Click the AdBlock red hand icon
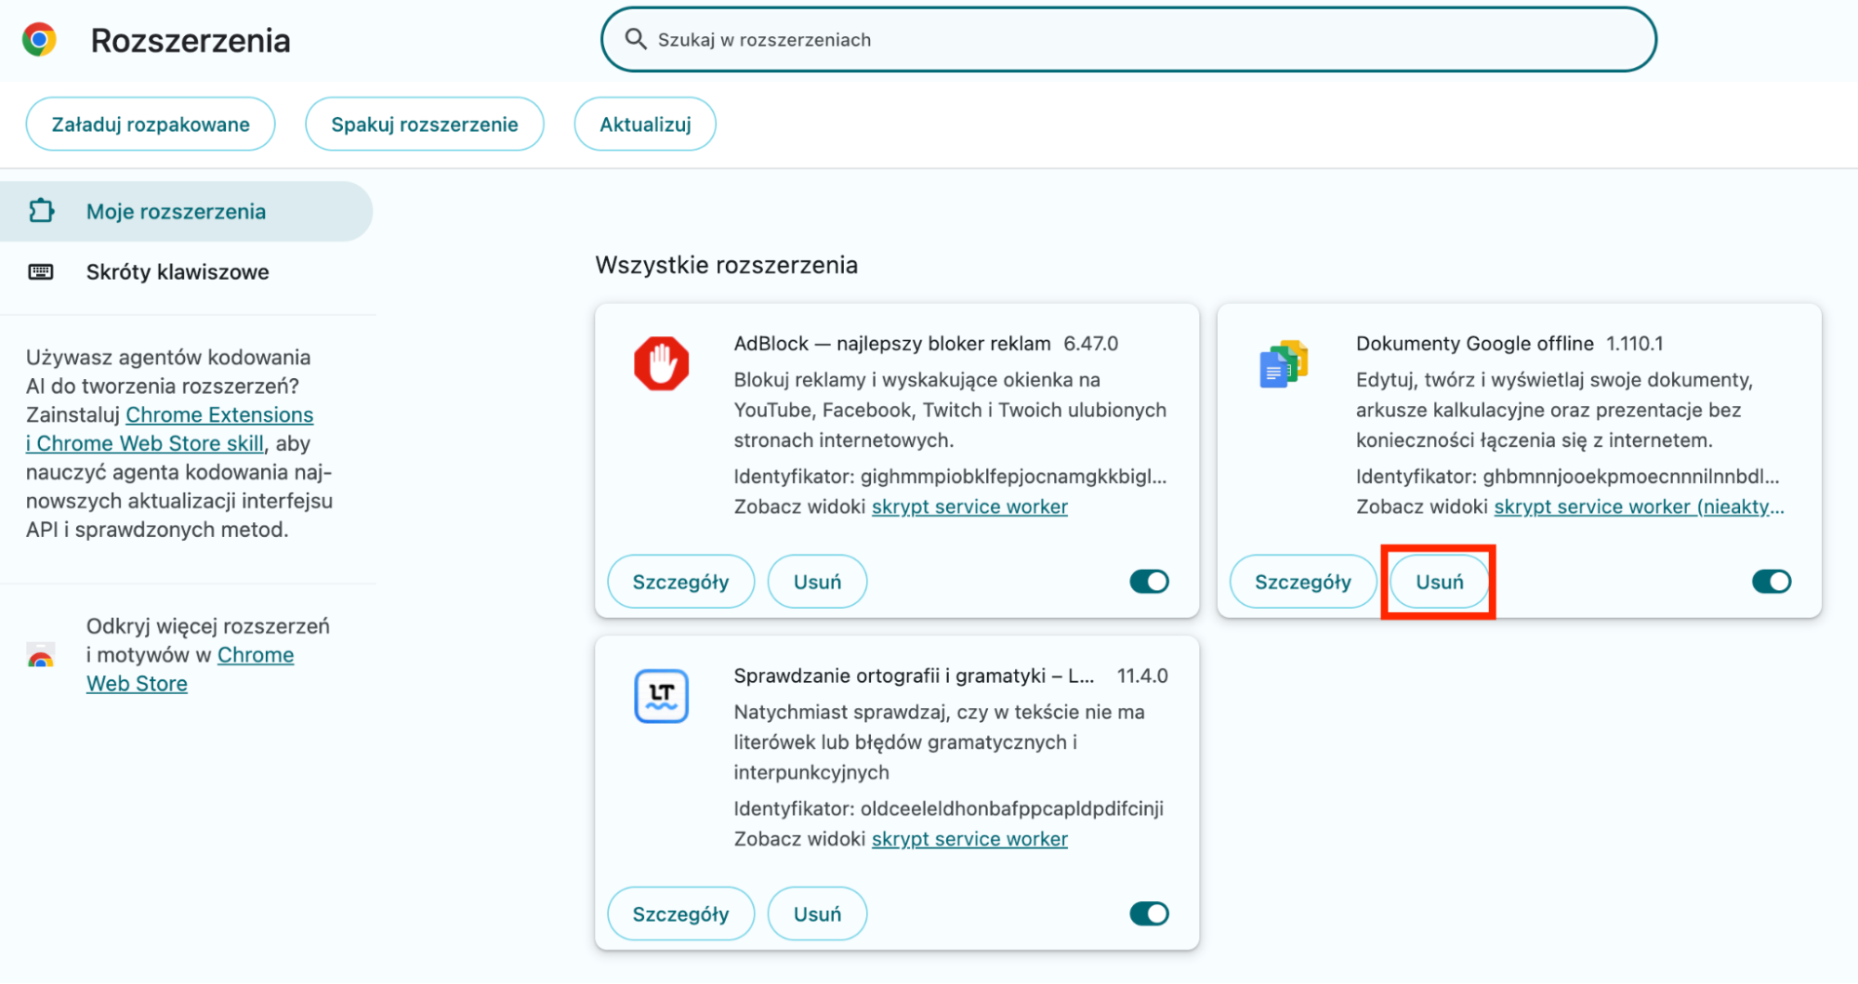This screenshot has width=1858, height=984. 662,363
